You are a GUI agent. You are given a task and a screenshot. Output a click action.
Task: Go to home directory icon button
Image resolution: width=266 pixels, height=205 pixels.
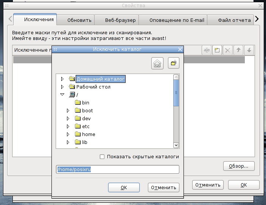157,63
